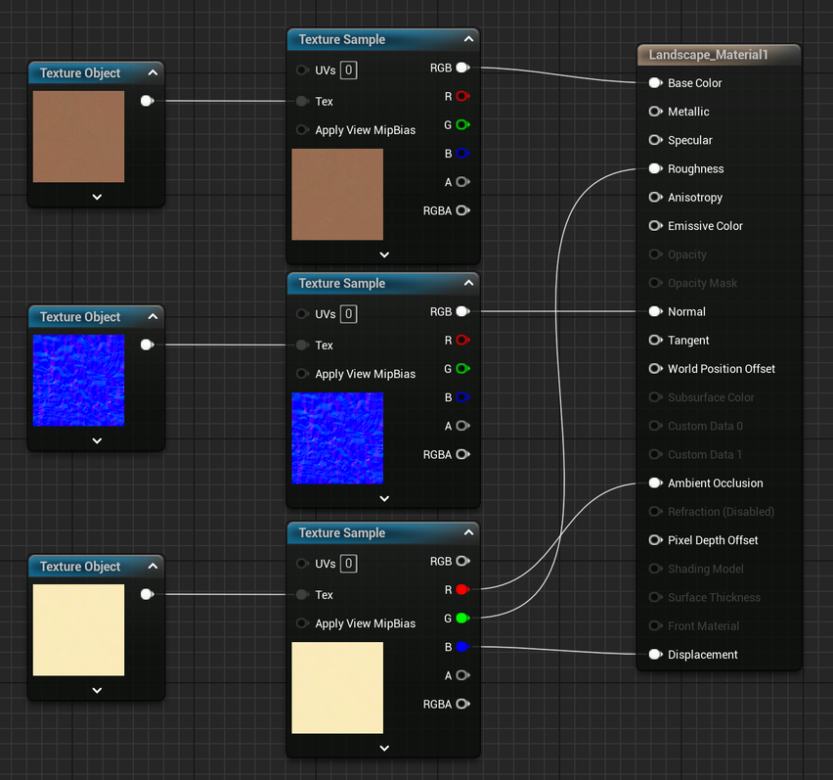The width and height of the screenshot is (833, 780).
Task: Click the Normal input pin on material node
Action: pyautogui.click(x=656, y=311)
